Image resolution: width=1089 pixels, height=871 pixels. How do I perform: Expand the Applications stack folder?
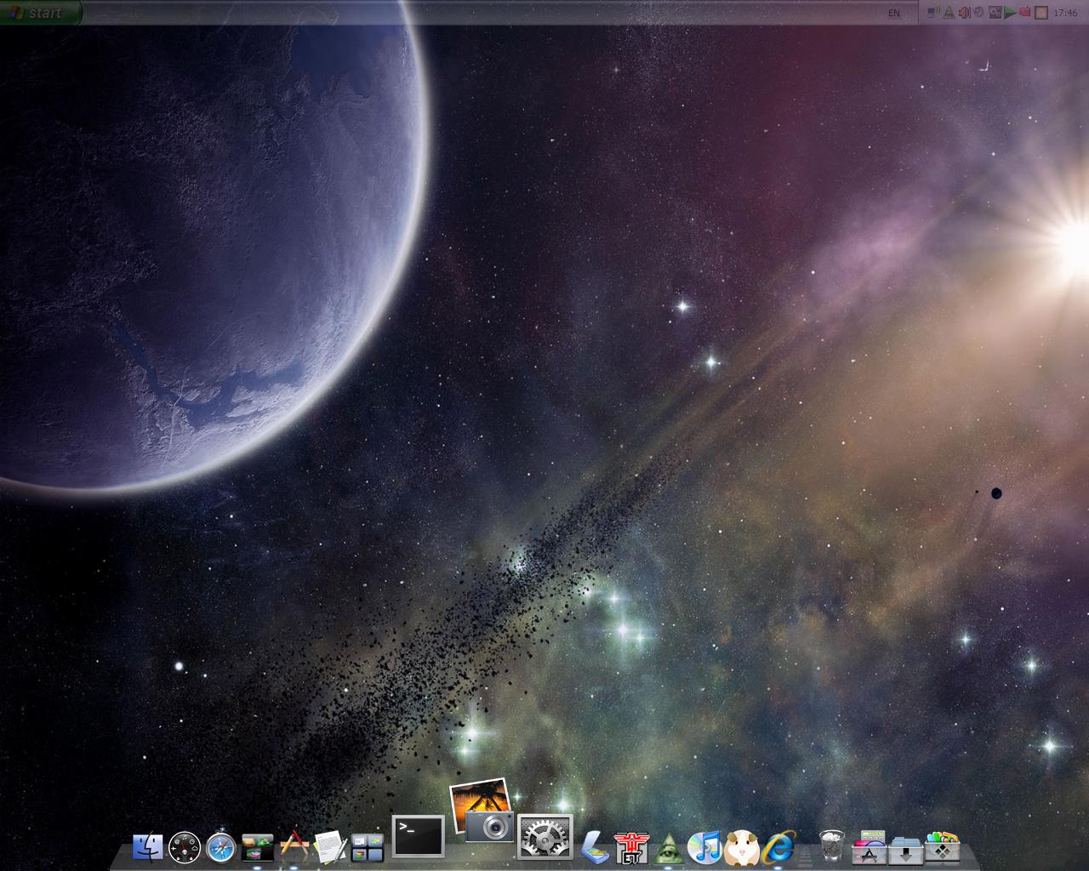(869, 847)
